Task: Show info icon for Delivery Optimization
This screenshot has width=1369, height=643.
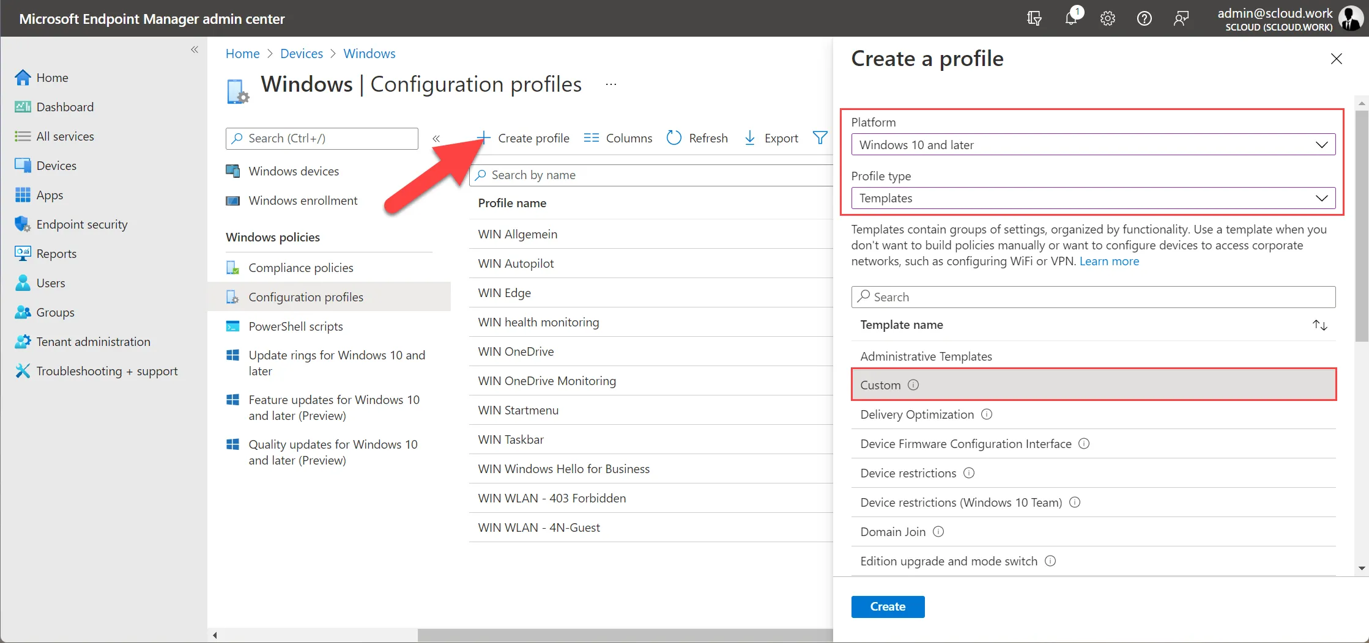Action: pos(986,414)
